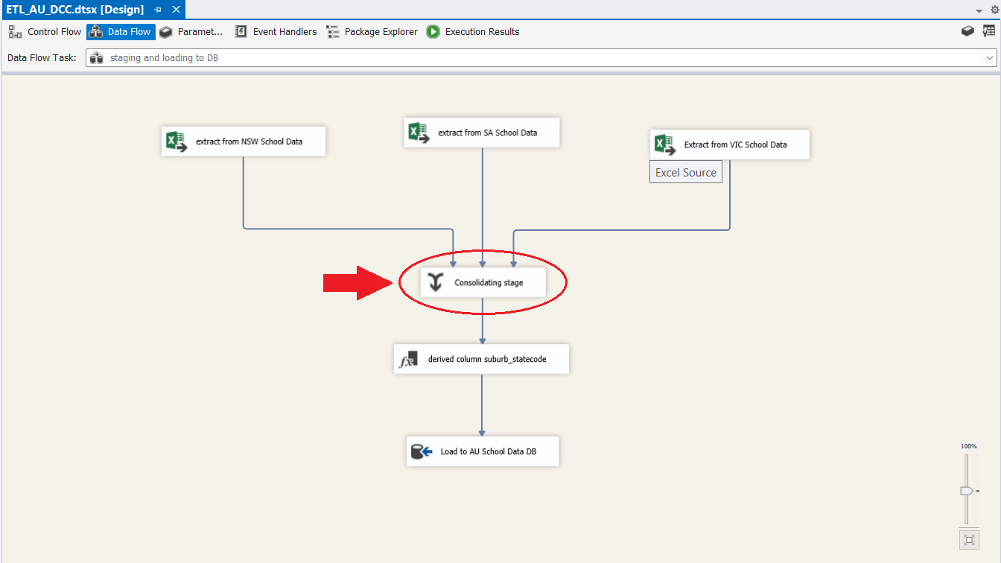Expand the Data Flow Task dropdown
This screenshot has width=1001, height=563.
point(990,58)
